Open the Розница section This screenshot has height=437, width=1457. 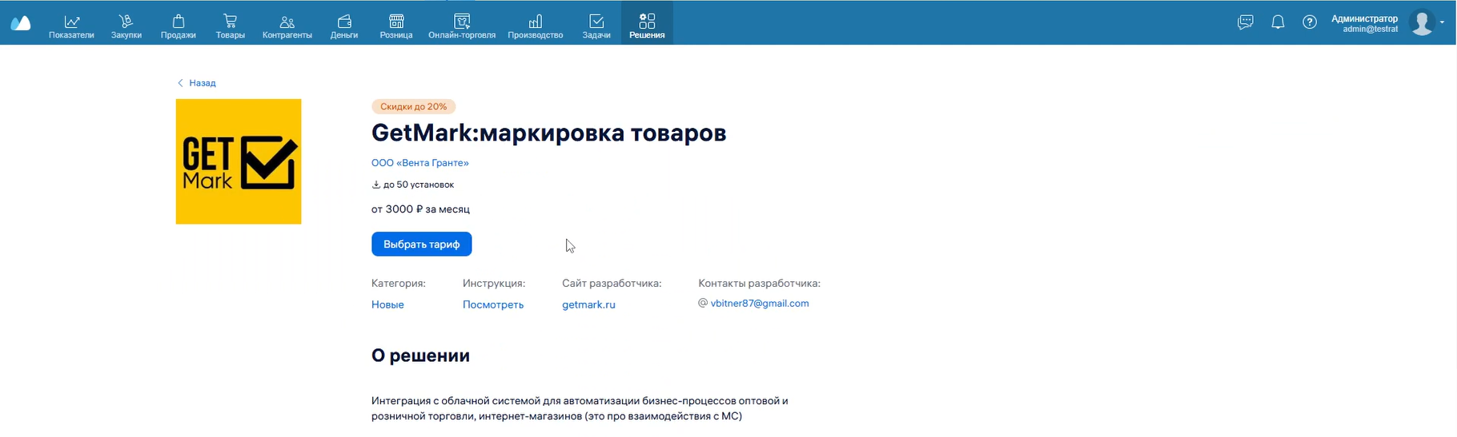396,26
